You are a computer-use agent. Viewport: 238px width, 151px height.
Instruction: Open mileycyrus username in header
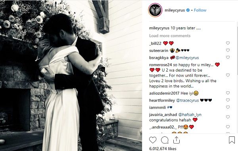[x=175, y=10]
